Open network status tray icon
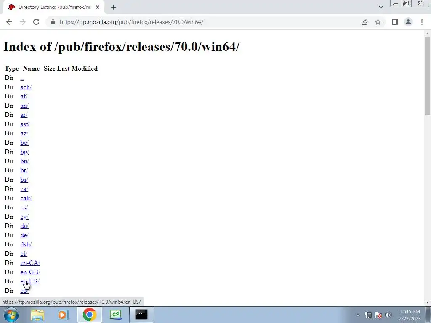The image size is (431, 323). pyautogui.click(x=368, y=315)
